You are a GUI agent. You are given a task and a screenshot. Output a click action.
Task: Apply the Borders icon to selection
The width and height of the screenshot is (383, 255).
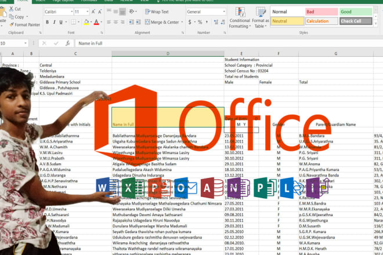pyautogui.click(x=73, y=22)
